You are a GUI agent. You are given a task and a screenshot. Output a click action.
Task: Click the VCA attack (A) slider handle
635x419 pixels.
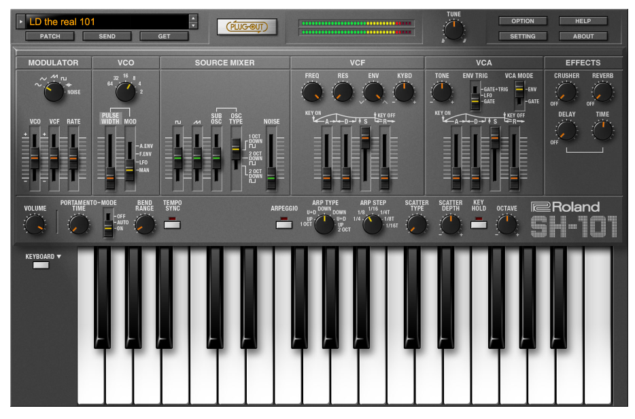click(456, 178)
